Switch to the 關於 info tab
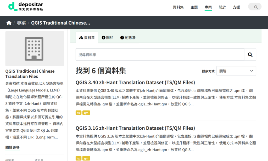The height and width of the screenshot is (161, 268). (108, 38)
